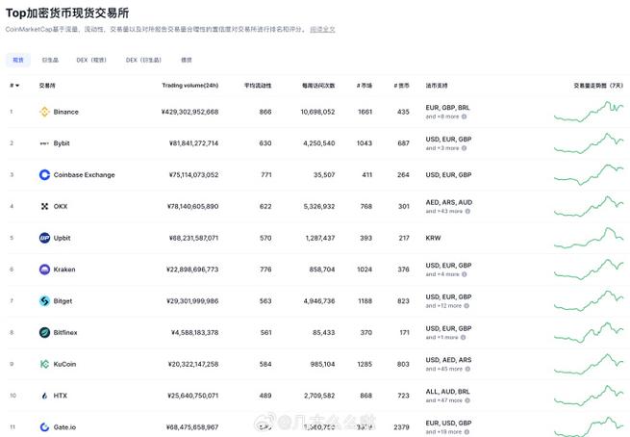Open the Binance exchange name link
Viewport: 630px width, 437px height.
[x=66, y=112]
